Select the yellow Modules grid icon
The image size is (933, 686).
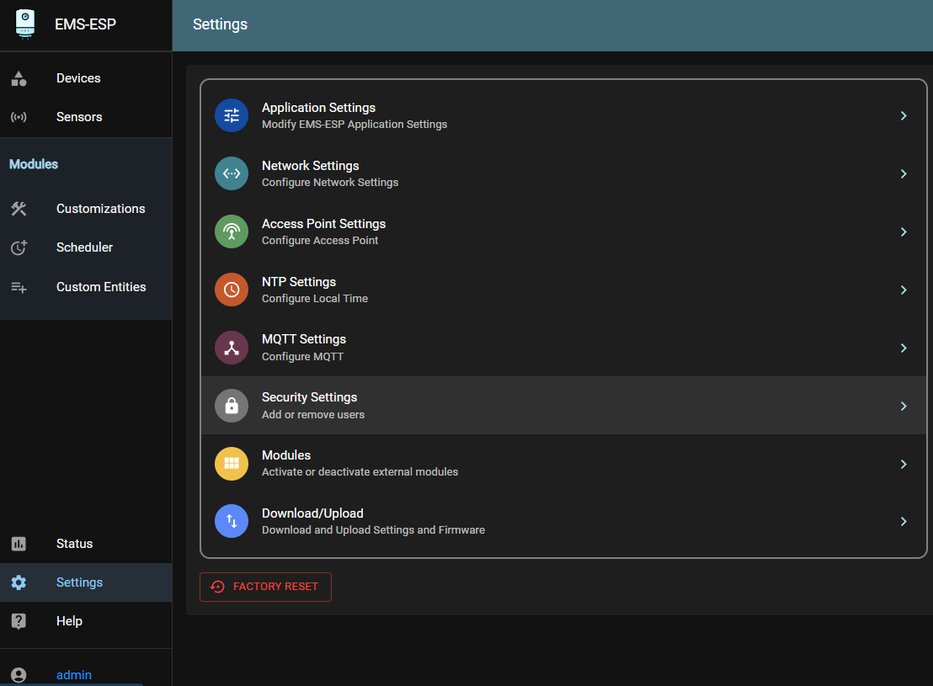231,464
